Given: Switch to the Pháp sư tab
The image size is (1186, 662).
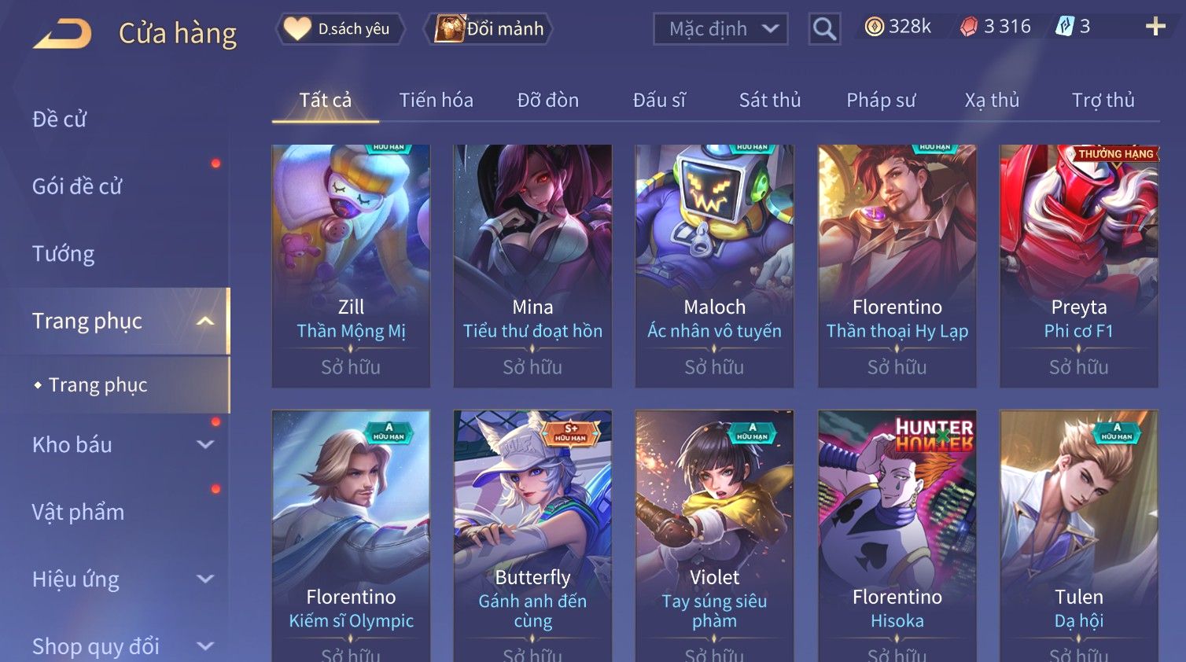Looking at the screenshot, I should [x=881, y=100].
